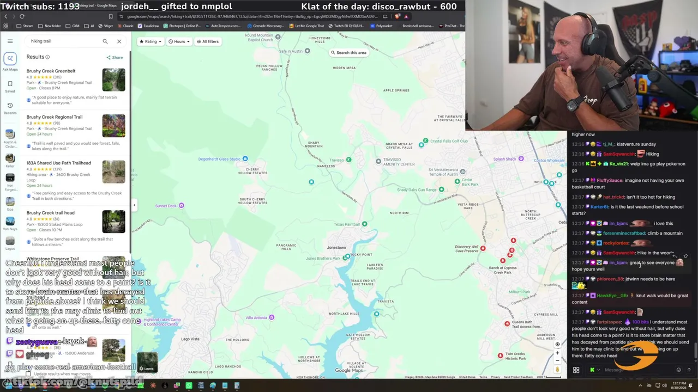Click the Safe in Austin map pin
698x392 pixels.
[307, 51]
